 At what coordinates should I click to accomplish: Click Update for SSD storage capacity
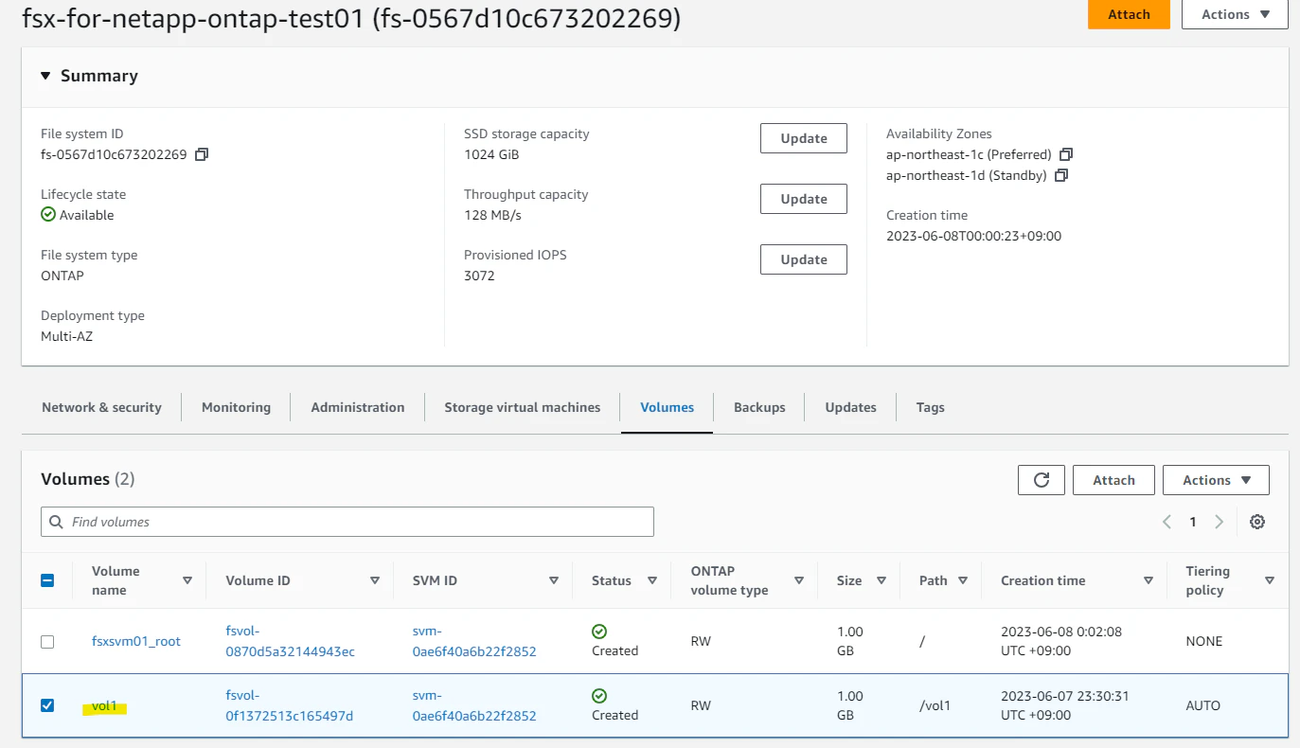804,138
